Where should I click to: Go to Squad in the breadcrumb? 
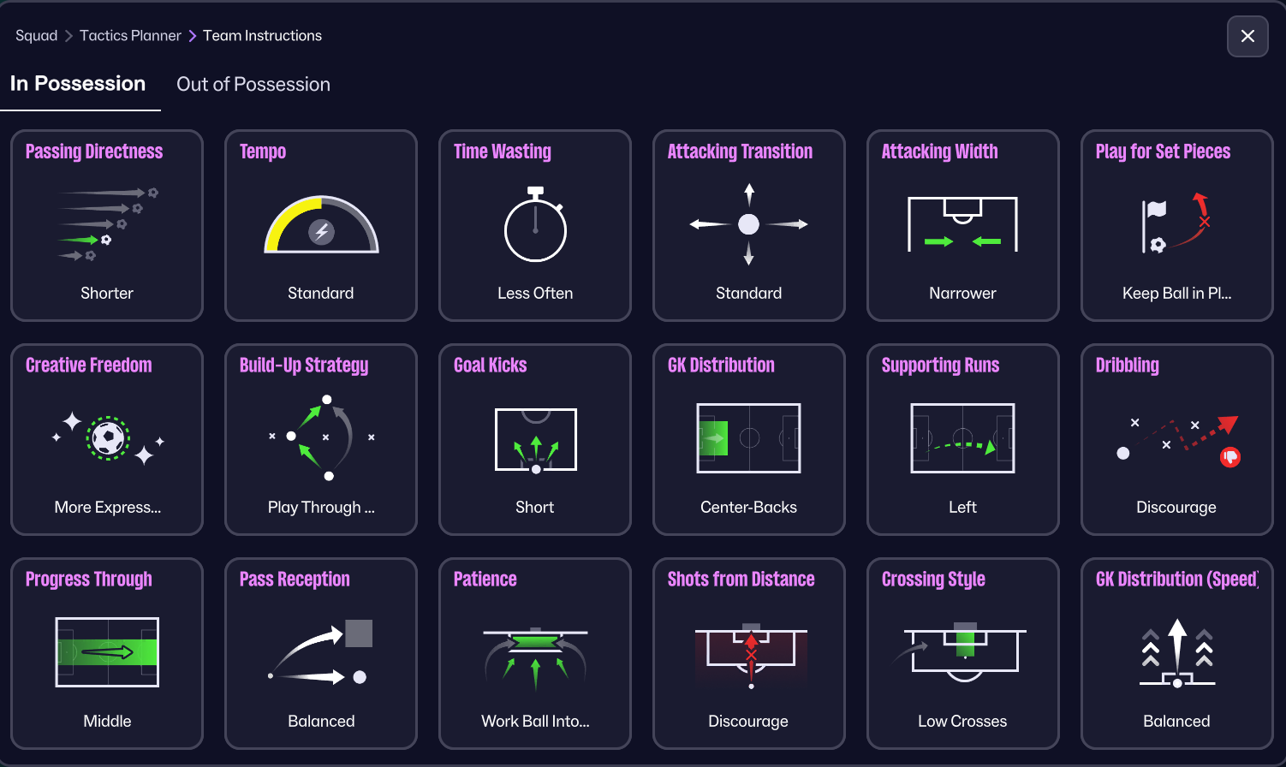click(x=36, y=36)
